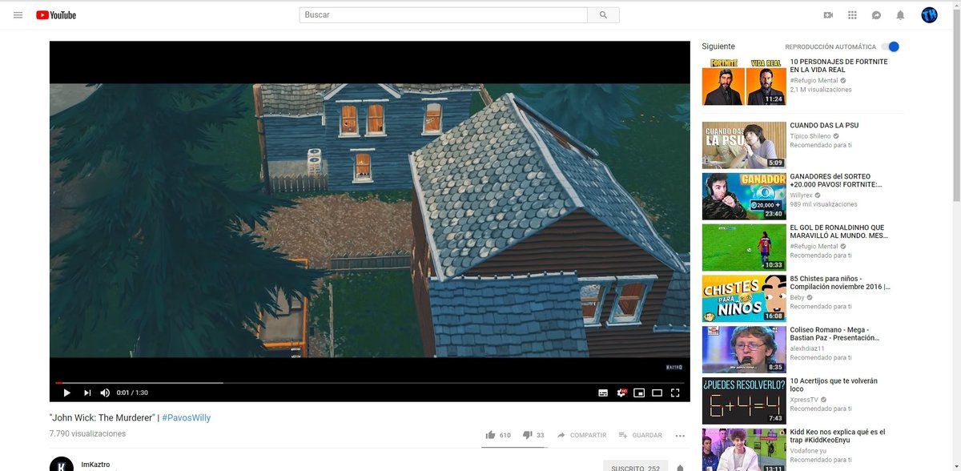The width and height of the screenshot is (961, 471).
Task: Open the three-dot more actions menu
Action: (x=680, y=436)
